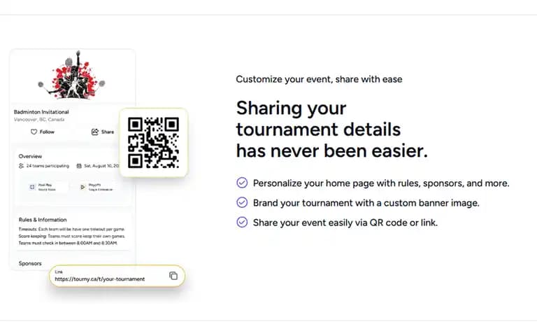Click the heart Follow icon
Screen dimensions: 537x336
click(x=34, y=132)
